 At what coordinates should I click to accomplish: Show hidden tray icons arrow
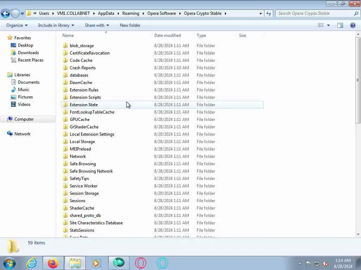click(x=300, y=263)
